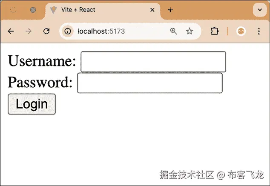Image resolution: width=270 pixels, height=186 pixels.
Task: Open the profile avatar menu
Action: tap(241, 31)
